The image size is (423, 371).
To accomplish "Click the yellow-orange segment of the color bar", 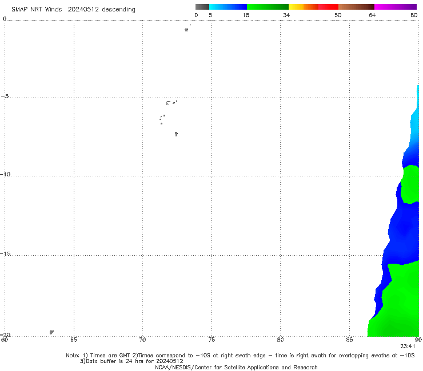I will pos(303,7).
